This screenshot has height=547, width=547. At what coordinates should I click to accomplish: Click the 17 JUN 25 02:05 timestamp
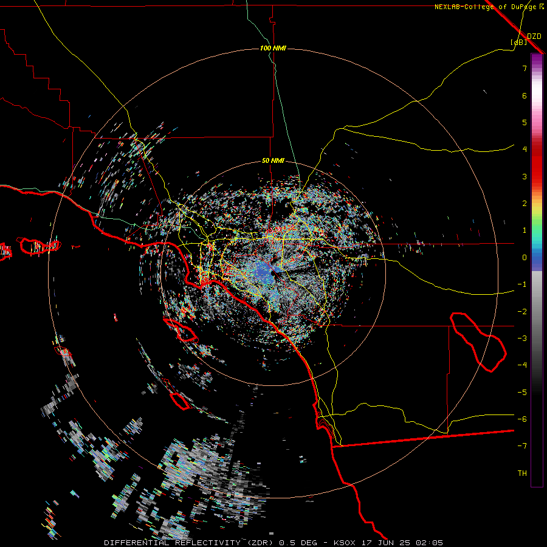click(404, 543)
